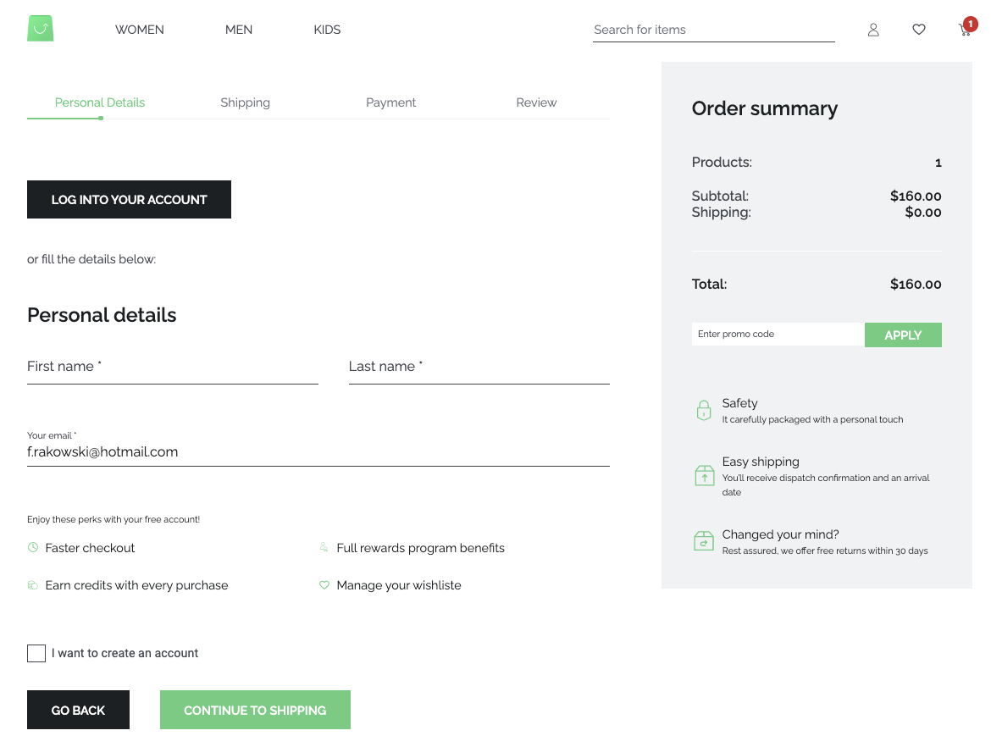The width and height of the screenshot is (991, 747).
Task: Click the 'Enjoy these perks' text
Action: pyautogui.click(x=113, y=519)
